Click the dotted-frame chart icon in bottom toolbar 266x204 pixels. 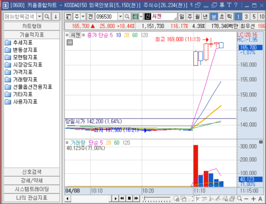(x=190, y=198)
